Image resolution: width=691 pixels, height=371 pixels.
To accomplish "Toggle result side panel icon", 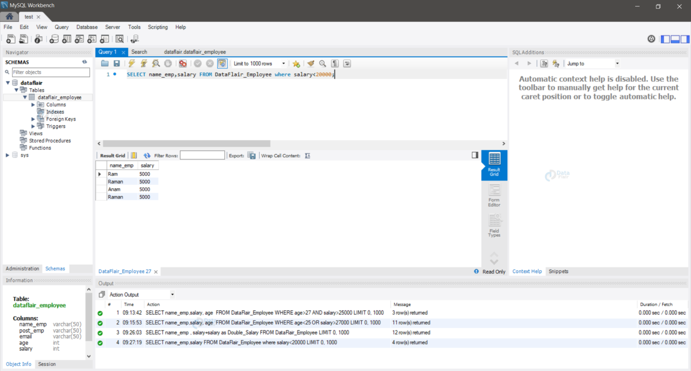I will pyautogui.click(x=475, y=155).
